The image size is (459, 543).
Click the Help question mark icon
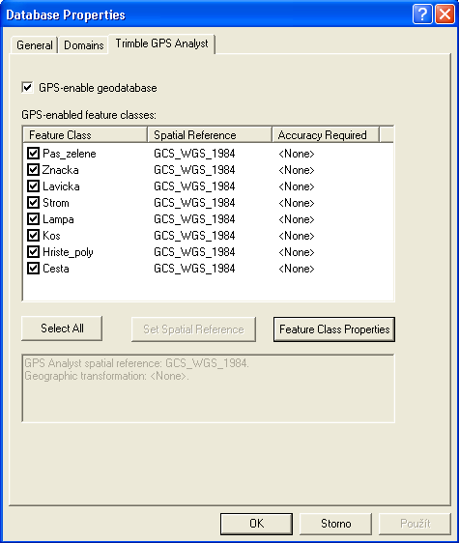422,14
